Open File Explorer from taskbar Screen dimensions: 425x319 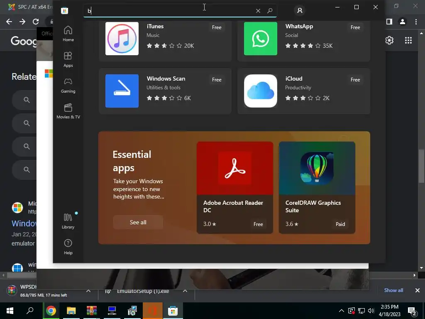pyautogui.click(x=71, y=311)
